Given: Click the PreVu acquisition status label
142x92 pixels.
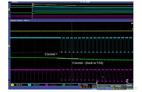Looking at the screenshot, I should [15, 2].
